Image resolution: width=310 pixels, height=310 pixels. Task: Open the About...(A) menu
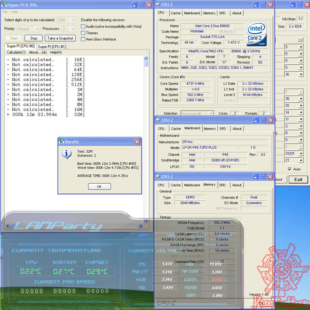click(x=38, y=52)
